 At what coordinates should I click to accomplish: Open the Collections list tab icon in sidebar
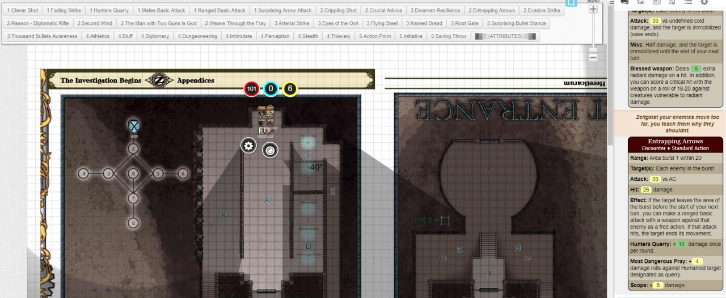(x=688, y=2)
